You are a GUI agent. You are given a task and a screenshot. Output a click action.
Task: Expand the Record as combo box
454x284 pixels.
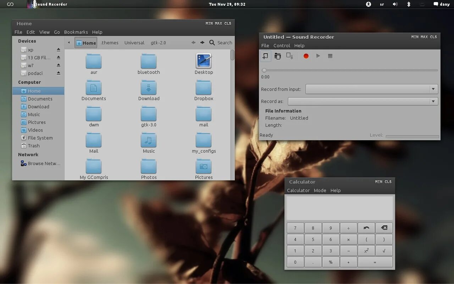[363, 101]
